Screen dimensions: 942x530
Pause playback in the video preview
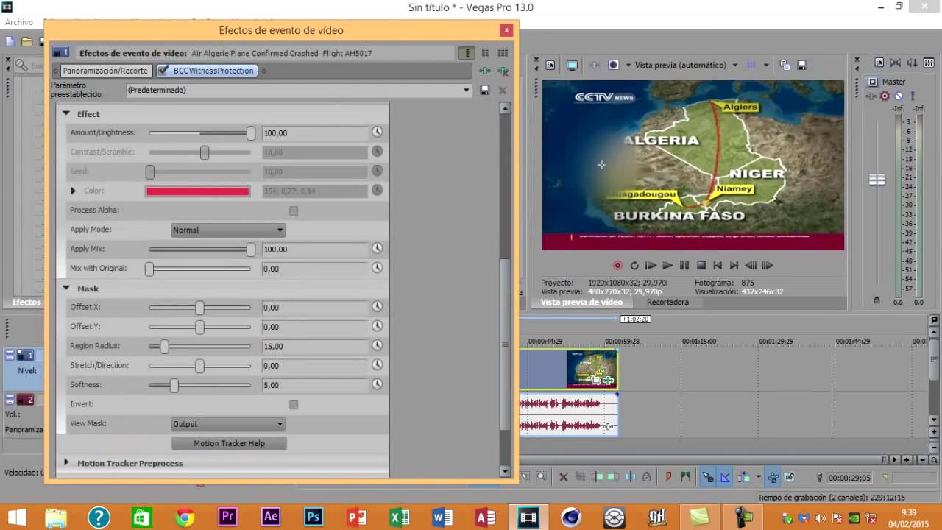[684, 266]
